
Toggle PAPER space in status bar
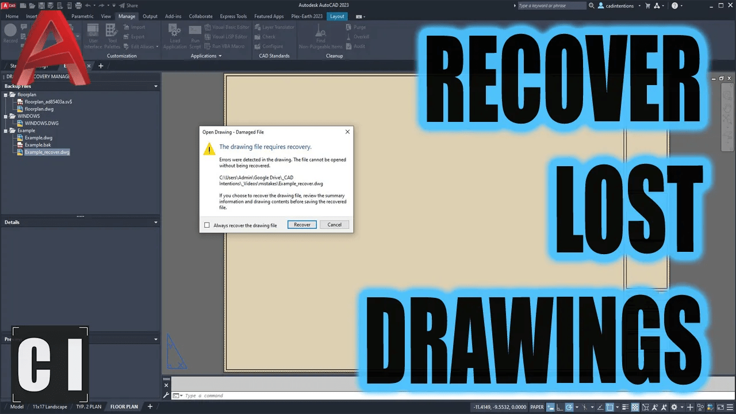click(x=537, y=407)
